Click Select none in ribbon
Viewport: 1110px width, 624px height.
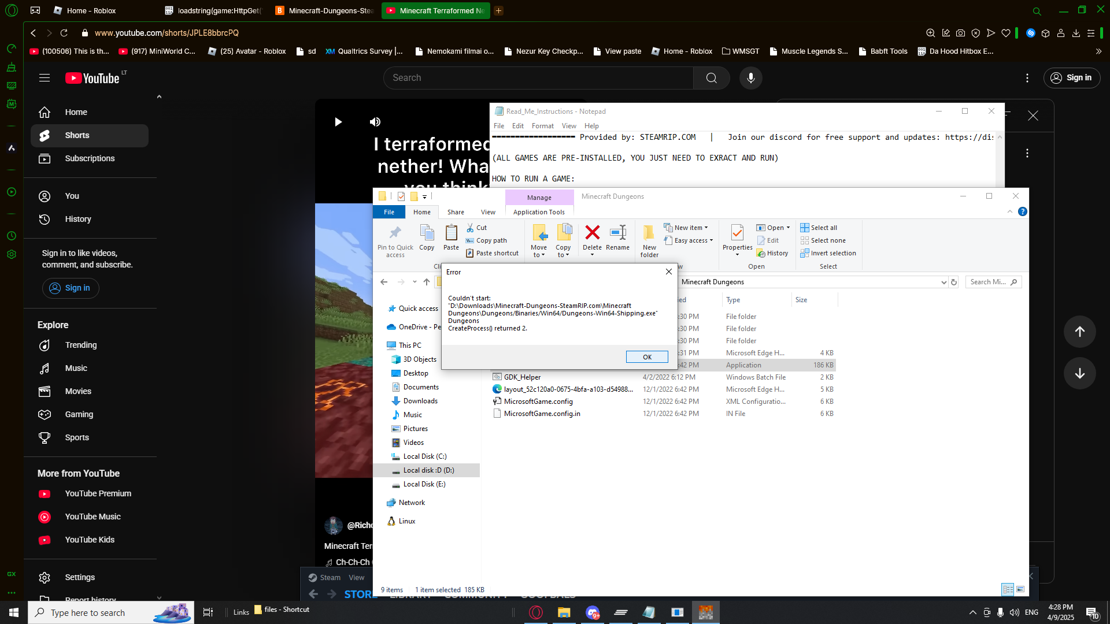point(823,240)
